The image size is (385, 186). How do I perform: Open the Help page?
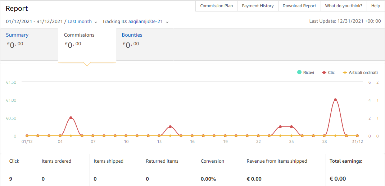coord(375,6)
